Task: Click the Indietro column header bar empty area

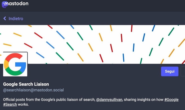Action: tap(104, 18)
